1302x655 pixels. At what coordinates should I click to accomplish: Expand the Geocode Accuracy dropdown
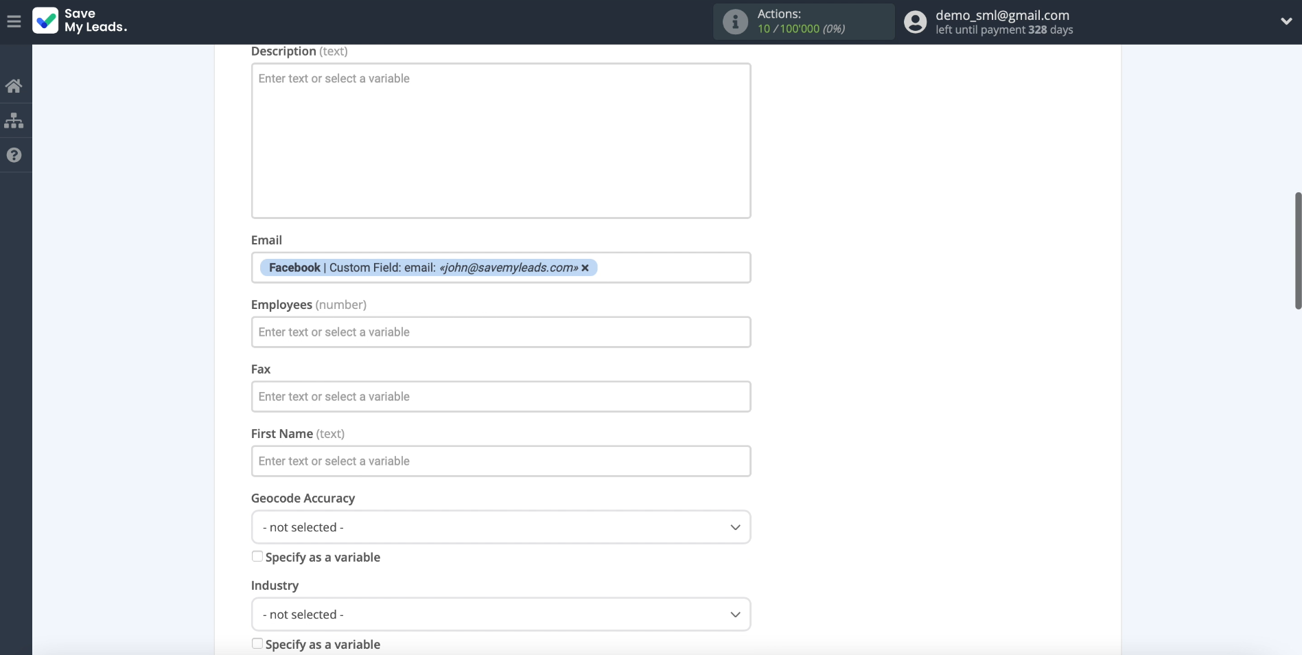(x=500, y=527)
